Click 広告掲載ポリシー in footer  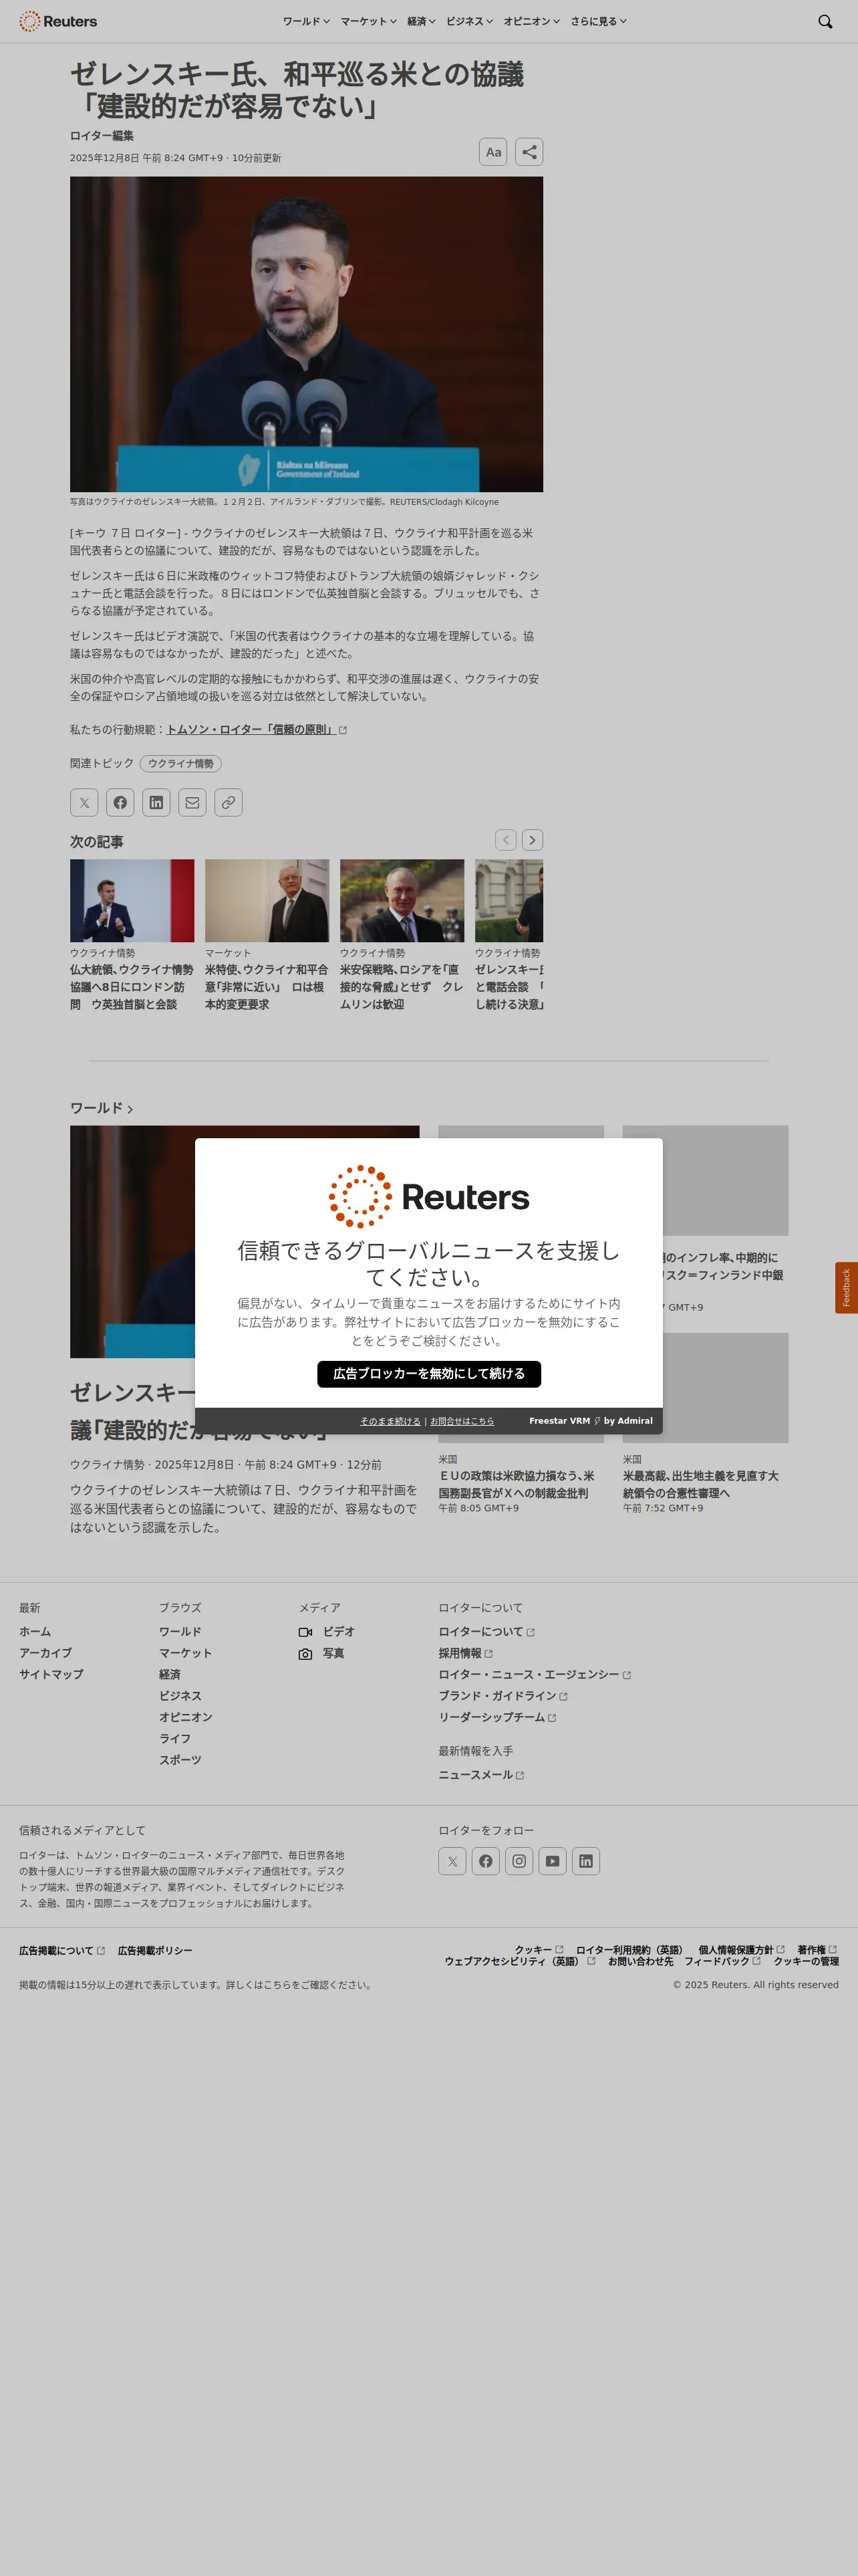coord(155,1951)
